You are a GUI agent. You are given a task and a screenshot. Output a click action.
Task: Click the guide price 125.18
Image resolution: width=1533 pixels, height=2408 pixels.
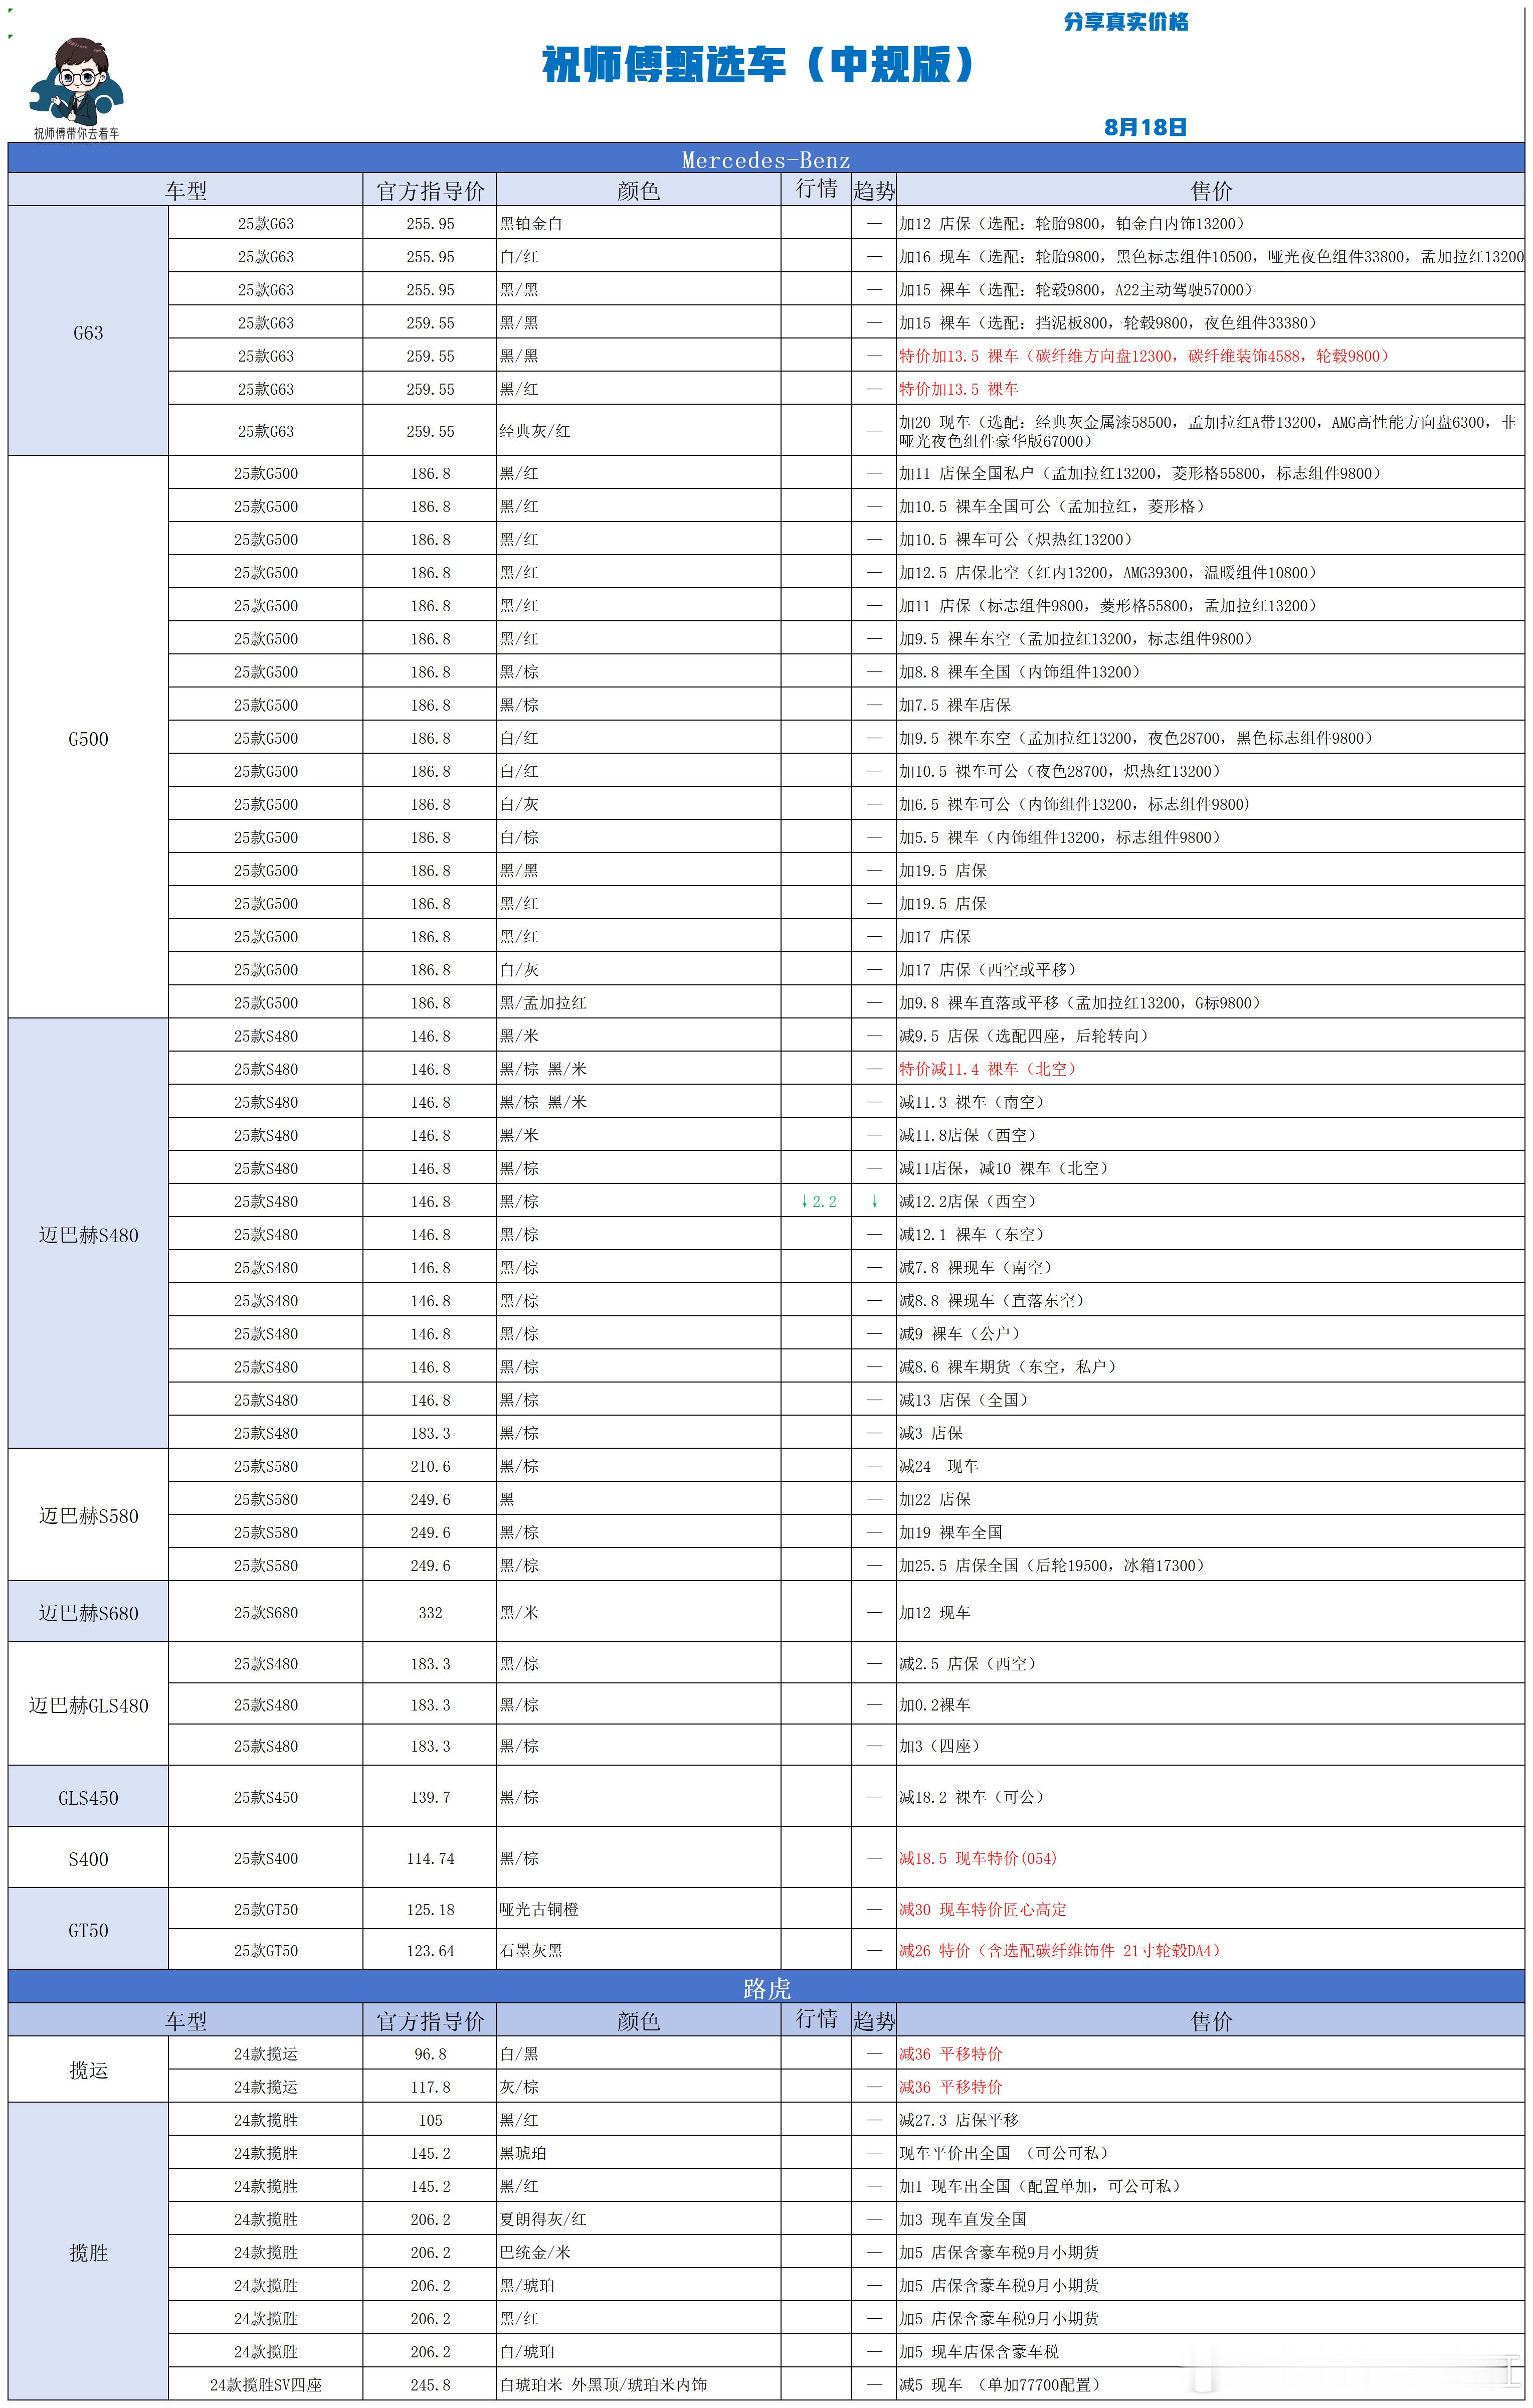pyautogui.click(x=430, y=1909)
